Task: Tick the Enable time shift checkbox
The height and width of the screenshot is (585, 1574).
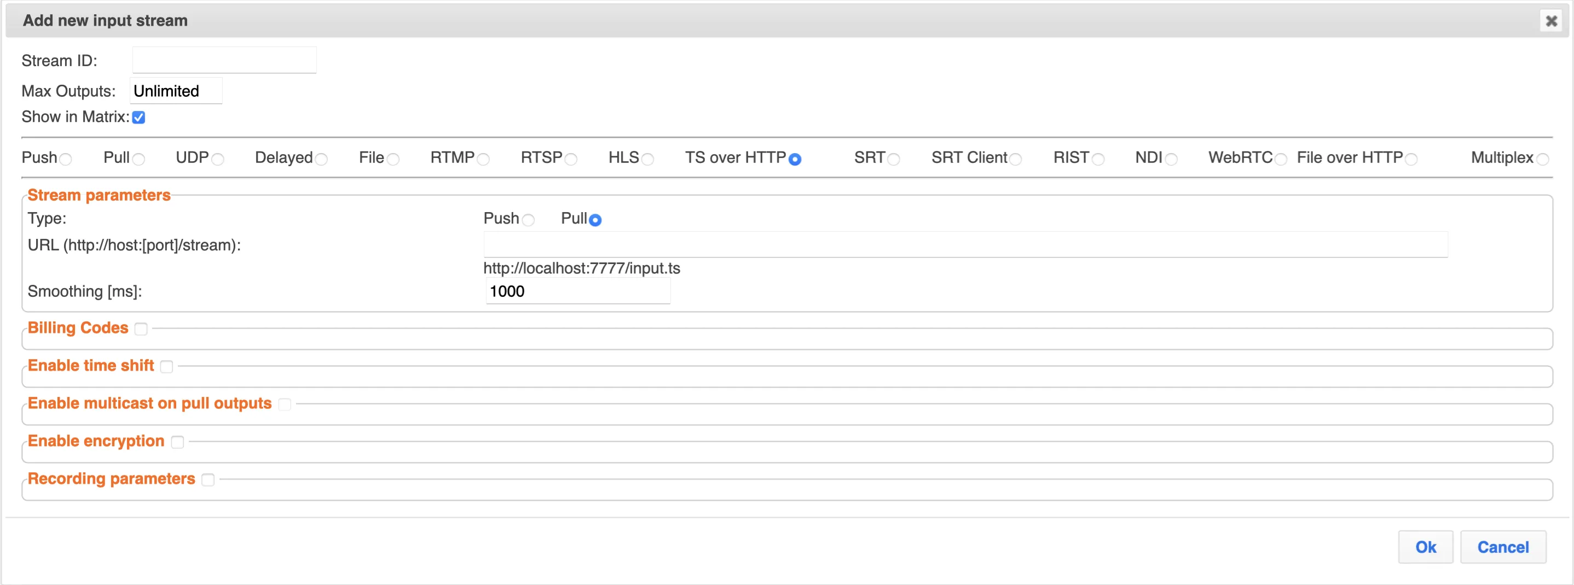Action: (x=167, y=367)
